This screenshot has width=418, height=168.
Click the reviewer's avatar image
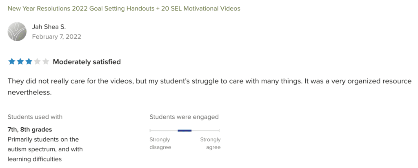click(17, 31)
